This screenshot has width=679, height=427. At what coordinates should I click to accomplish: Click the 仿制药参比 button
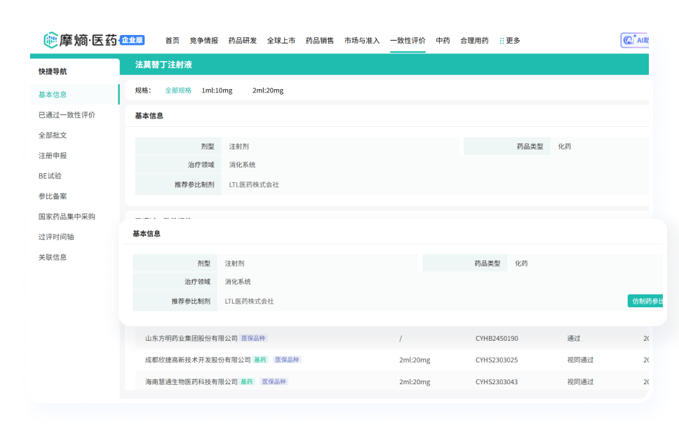[645, 301]
